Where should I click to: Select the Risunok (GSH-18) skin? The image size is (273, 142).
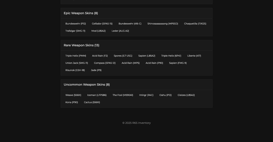pos(75,70)
